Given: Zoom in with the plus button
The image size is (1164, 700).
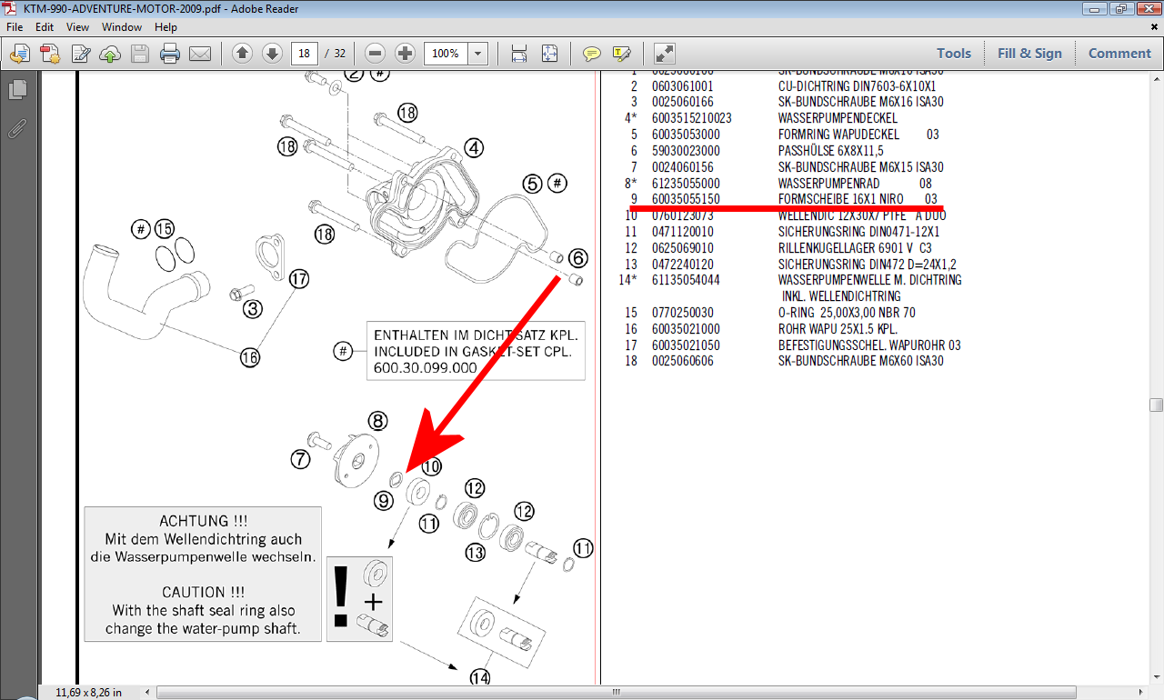Looking at the screenshot, I should [406, 54].
